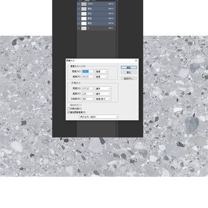Toggle eye icon of Yellow (黄色) channel

coord(79,18)
